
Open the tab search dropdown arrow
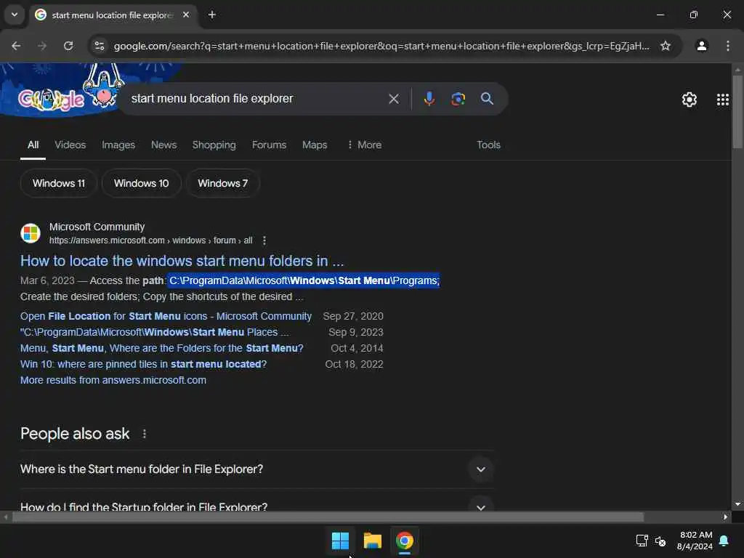coord(15,15)
